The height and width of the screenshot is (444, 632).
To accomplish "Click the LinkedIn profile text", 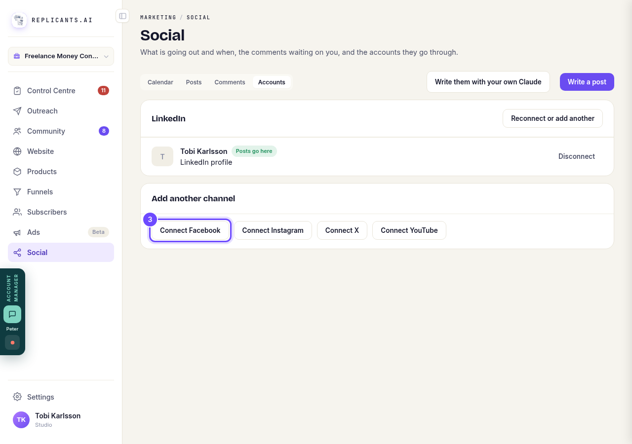I will pyautogui.click(x=206, y=162).
